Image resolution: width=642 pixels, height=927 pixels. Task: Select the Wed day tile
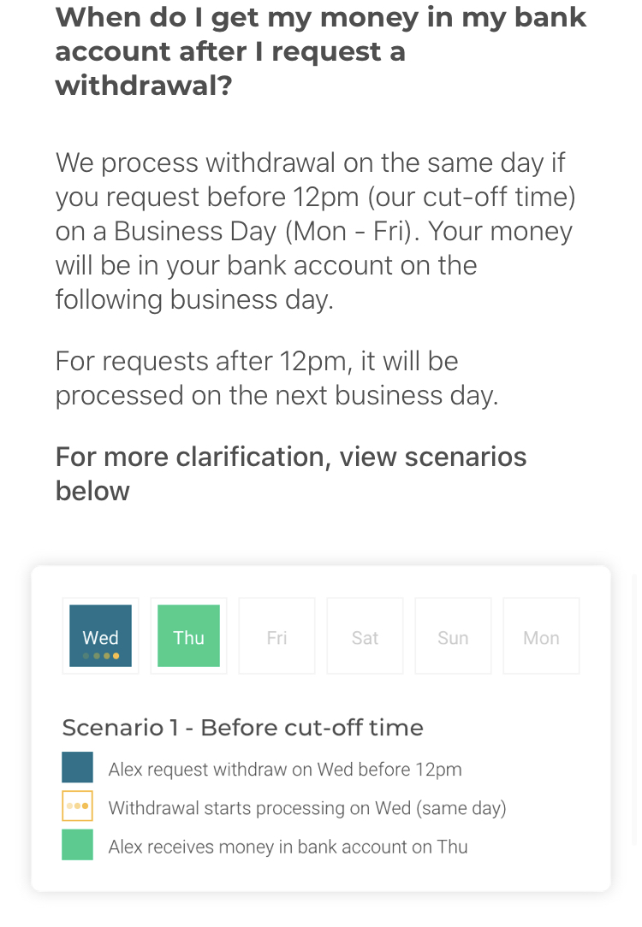101,635
